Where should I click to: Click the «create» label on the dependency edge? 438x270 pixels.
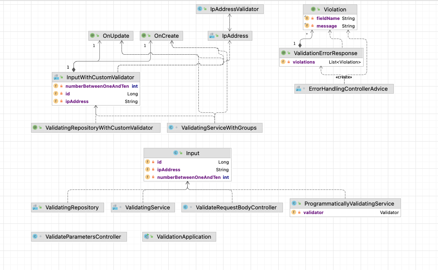[x=343, y=77]
